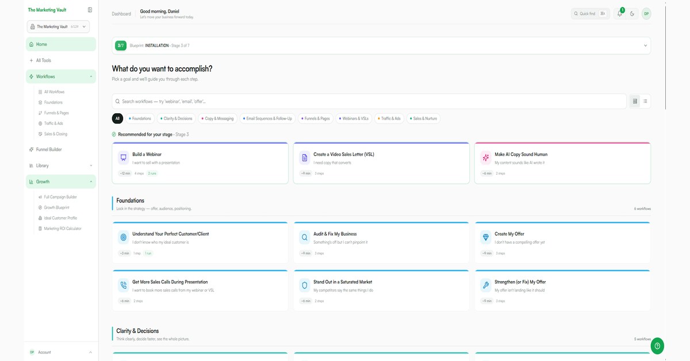Image resolution: width=690 pixels, height=361 pixels.
Task: Click the Dashboard breadcrumb
Action: point(121,14)
